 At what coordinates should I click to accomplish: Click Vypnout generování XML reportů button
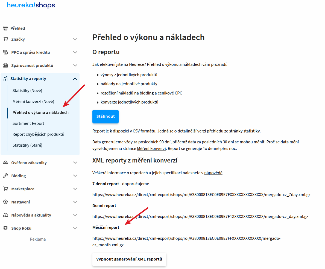[129, 259]
